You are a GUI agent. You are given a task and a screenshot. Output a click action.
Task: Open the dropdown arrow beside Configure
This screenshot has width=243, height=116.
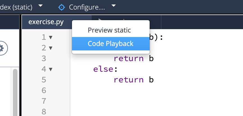click(114, 6)
